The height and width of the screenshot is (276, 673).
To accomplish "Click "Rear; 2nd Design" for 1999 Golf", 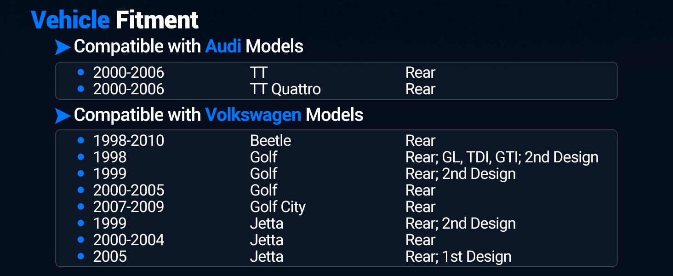I will pos(461,174).
